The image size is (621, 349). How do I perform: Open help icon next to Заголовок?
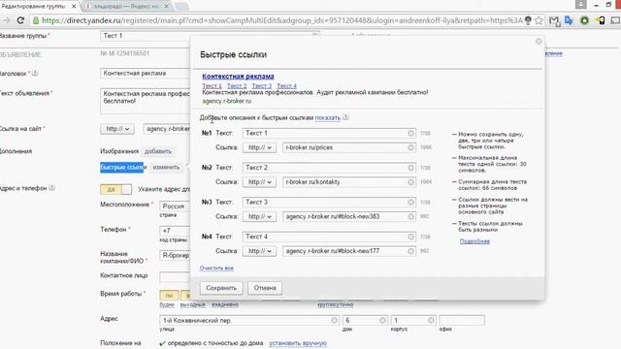35,74
